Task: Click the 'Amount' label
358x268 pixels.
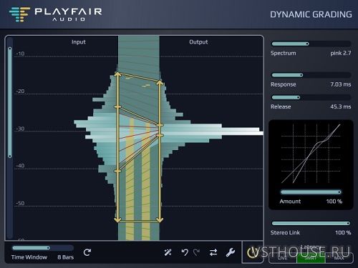Action: click(x=290, y=202)
